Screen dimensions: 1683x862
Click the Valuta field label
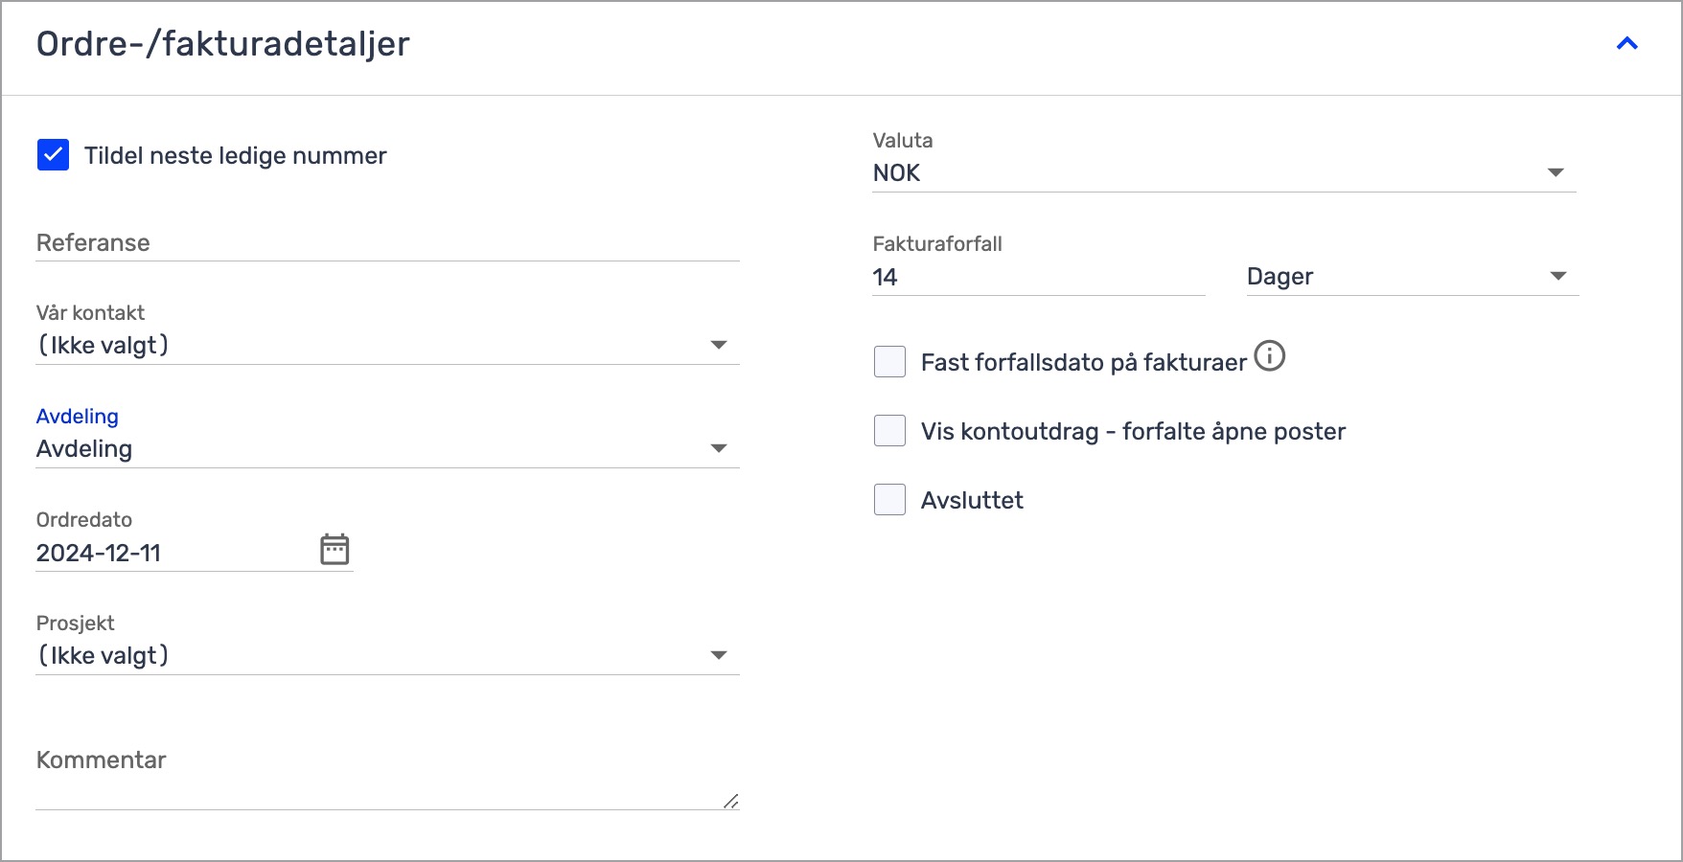[903, 141]
